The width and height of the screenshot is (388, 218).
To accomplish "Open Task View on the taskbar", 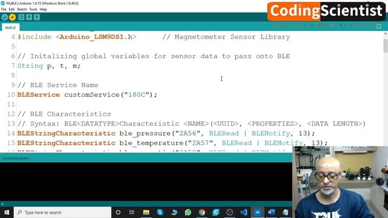I will [132, 213].
